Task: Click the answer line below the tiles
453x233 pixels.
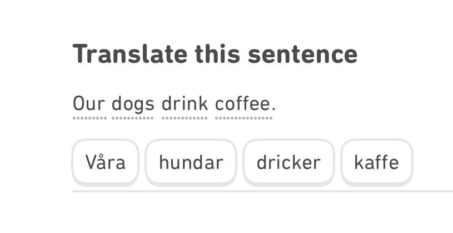Action: pos(262,191)
